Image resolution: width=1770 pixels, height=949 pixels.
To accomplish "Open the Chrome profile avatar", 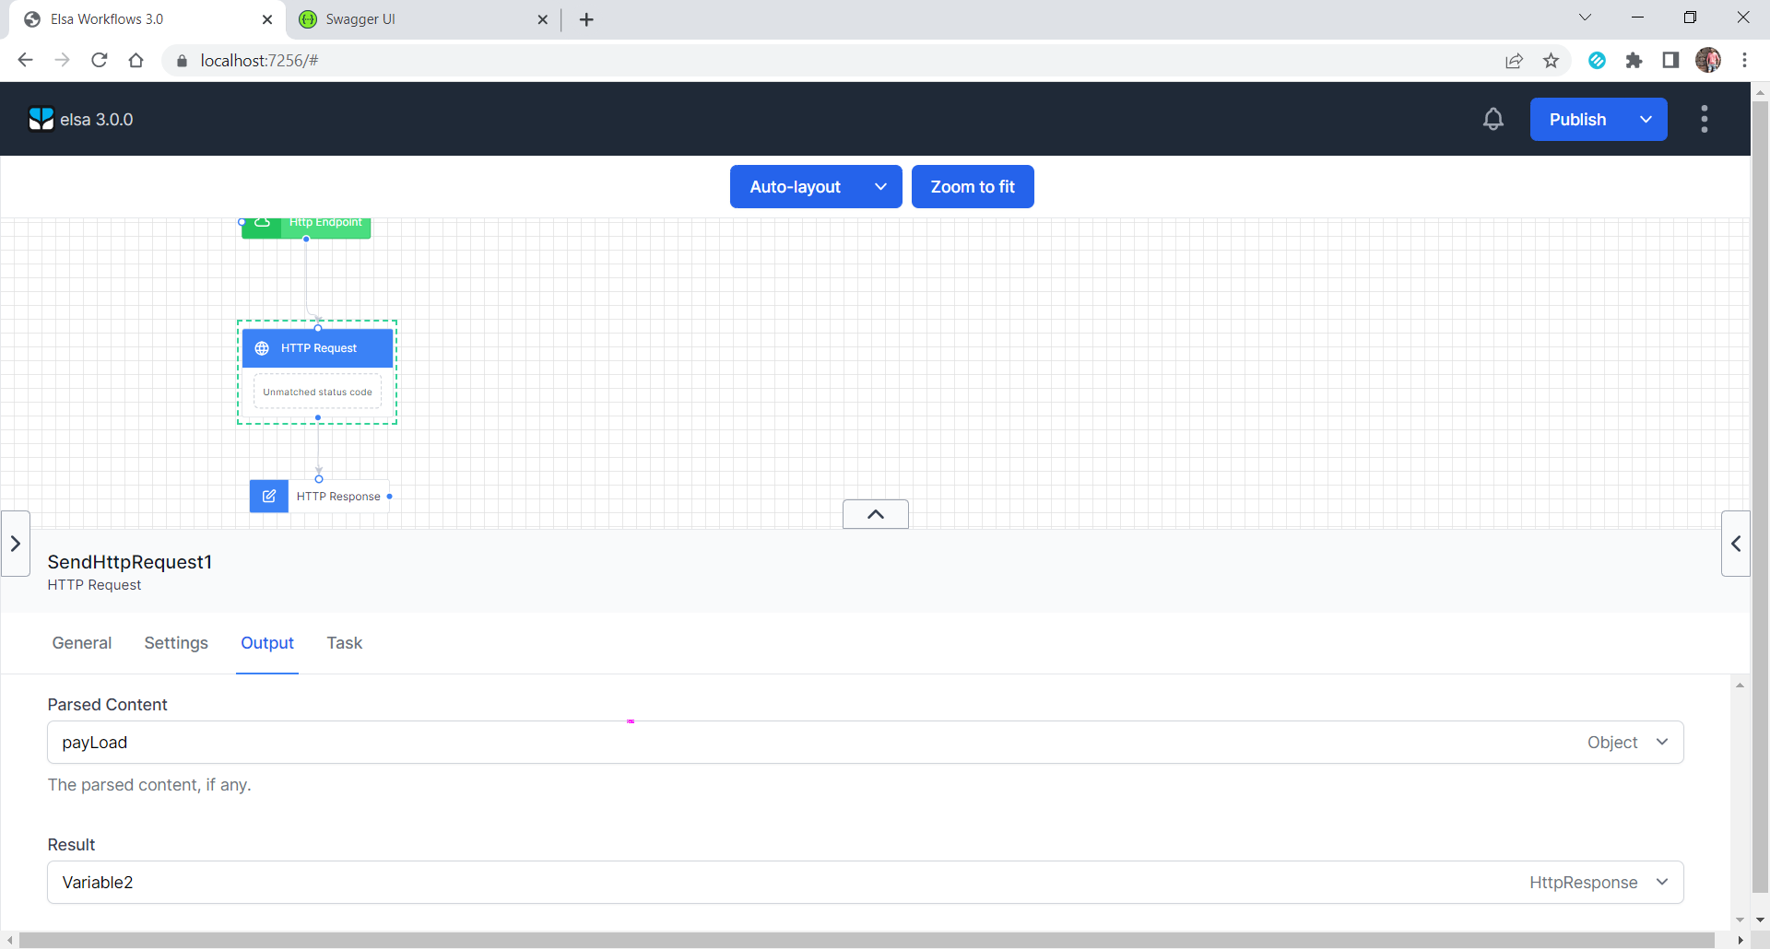I will pyautogui.click(x=1708, y=60).
